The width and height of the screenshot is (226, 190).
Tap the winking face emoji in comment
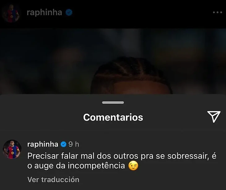coord(133,166)
